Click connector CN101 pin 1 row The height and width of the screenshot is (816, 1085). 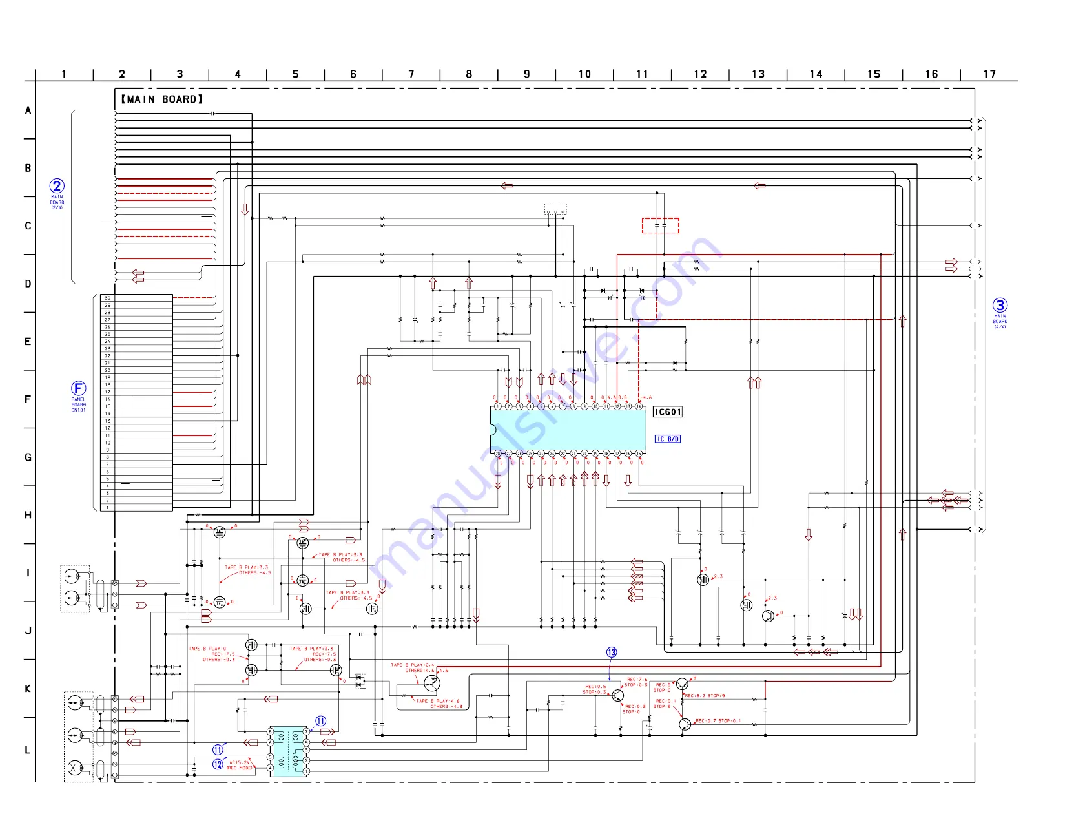tap(136, 508)
